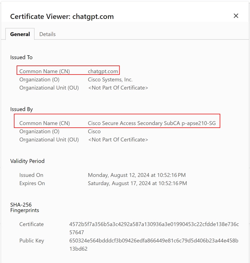This screenshot has height=263, width=250.
Task: Click the 'Validity Period' section heading
Action: (27, 161)
